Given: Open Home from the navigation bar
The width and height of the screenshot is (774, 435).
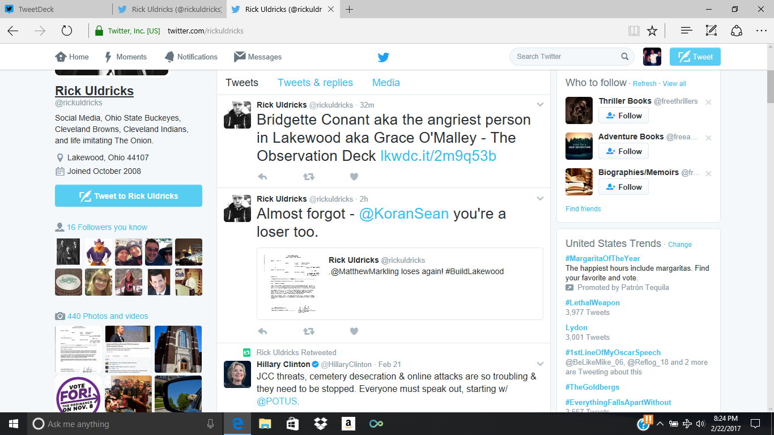Looking at the screenshot, I should point(71,57).
